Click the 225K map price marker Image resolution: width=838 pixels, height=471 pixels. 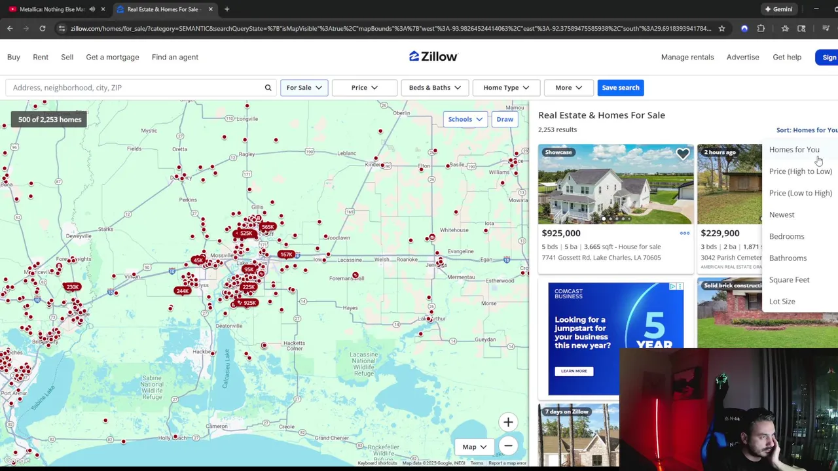tap(248, 287)
